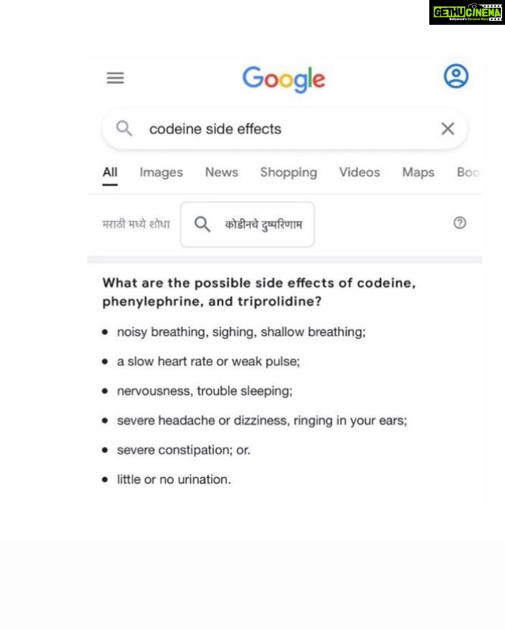Click the featured snippet question heading
This screenshot has height=629, width=505.
259,292
